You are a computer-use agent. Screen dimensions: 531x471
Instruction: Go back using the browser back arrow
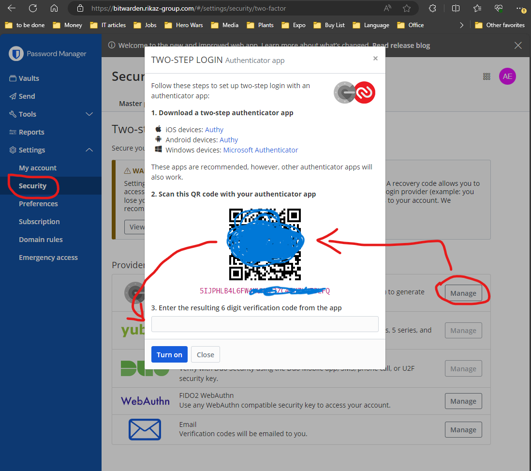[12, 8]
